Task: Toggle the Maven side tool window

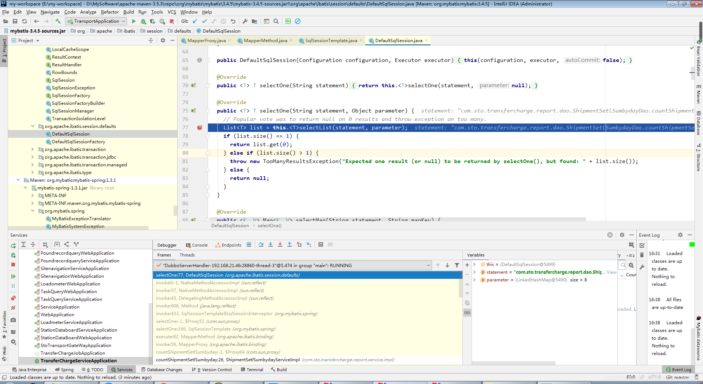Action: 699,94
